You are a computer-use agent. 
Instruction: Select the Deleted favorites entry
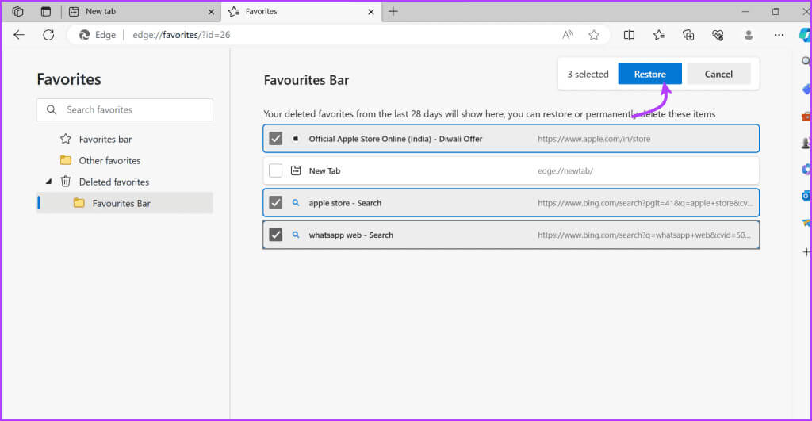coord(114,182)
